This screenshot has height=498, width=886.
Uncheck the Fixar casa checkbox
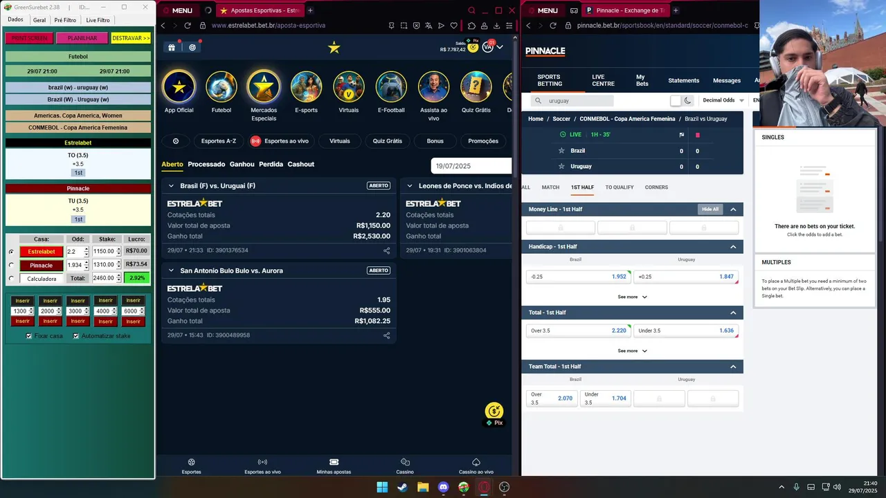coord(29,336)
